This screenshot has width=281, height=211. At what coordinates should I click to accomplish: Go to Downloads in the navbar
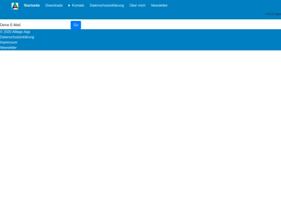(x=54, y=5)
